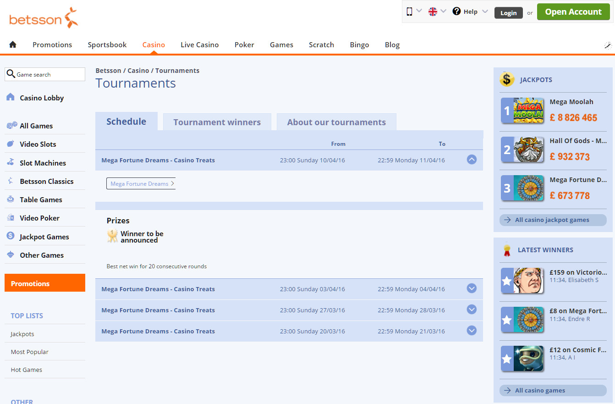Click the Table Games sidebar icon
This screenshot has height=404, width=615.
pyautogui.click(x=11, y=199)
